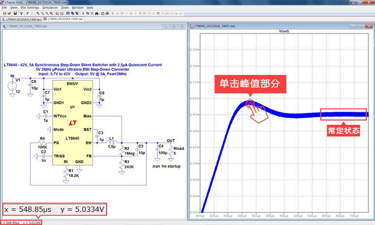Click the LT8640 chip U1 in schematic
The image size is (375, 225).
(x=72, y=127)
